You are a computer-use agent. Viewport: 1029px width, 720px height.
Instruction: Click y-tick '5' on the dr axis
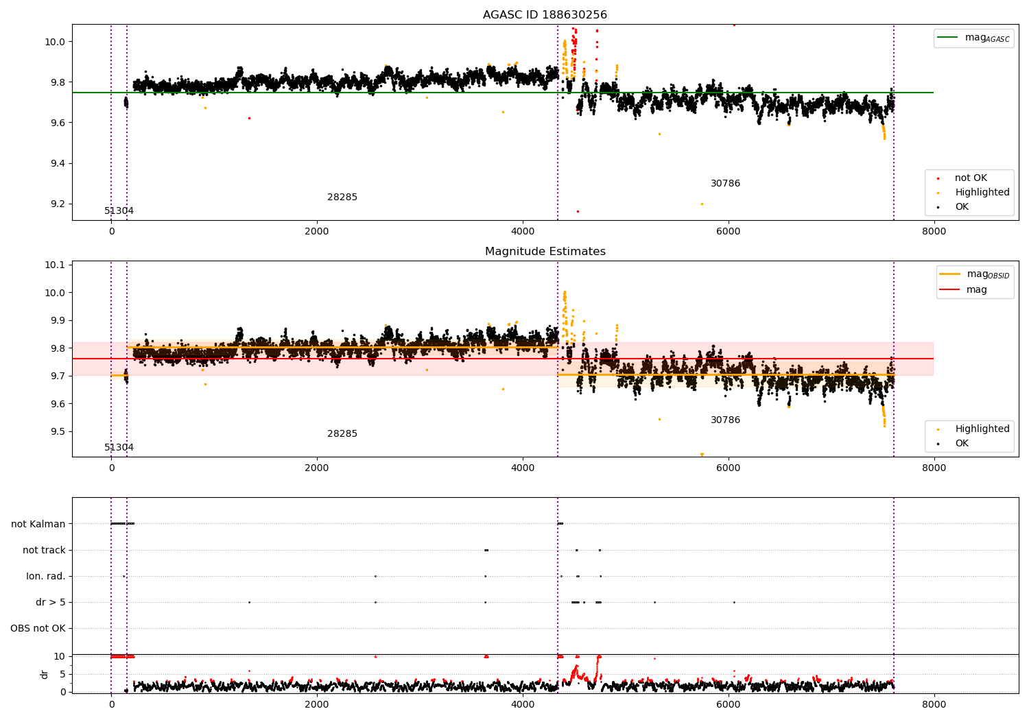coord(62,674)
